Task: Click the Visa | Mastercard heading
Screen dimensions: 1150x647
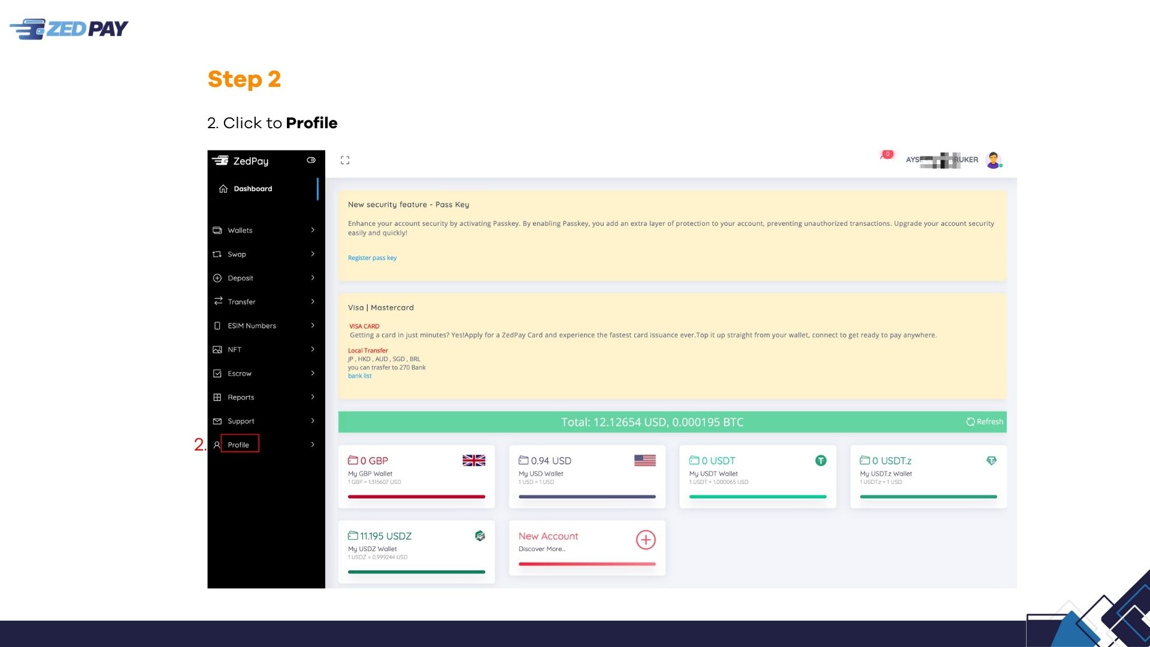Action: pos(381,308)
